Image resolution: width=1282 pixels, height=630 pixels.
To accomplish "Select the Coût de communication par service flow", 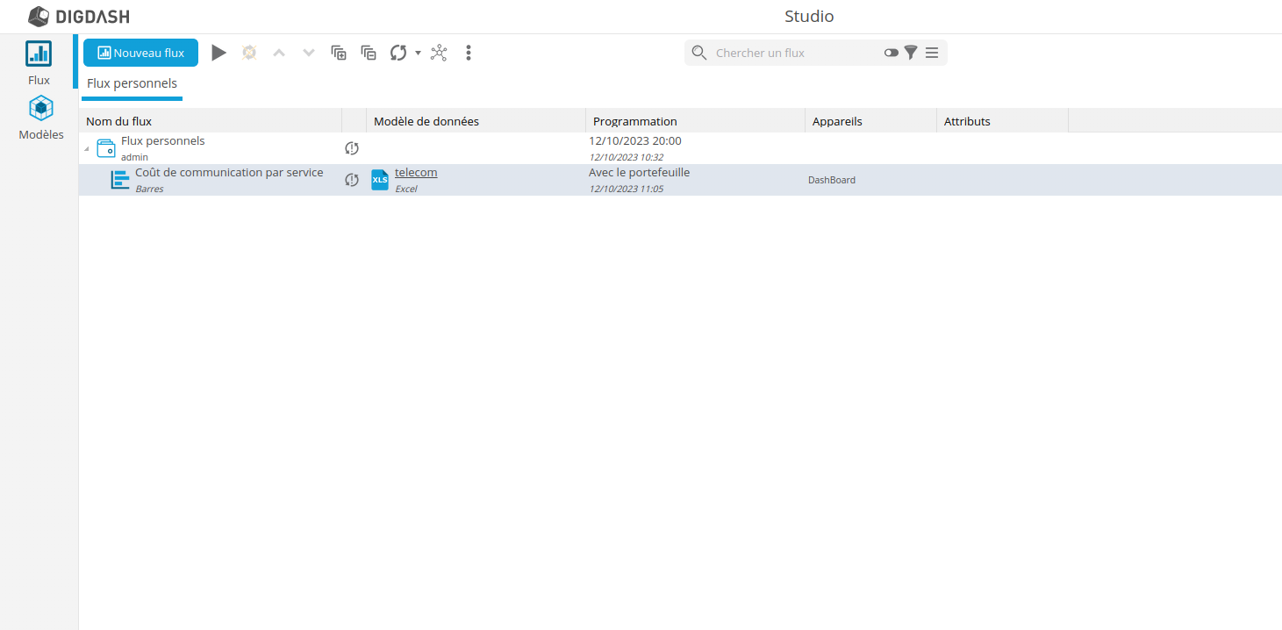I will tap(228, 173).
